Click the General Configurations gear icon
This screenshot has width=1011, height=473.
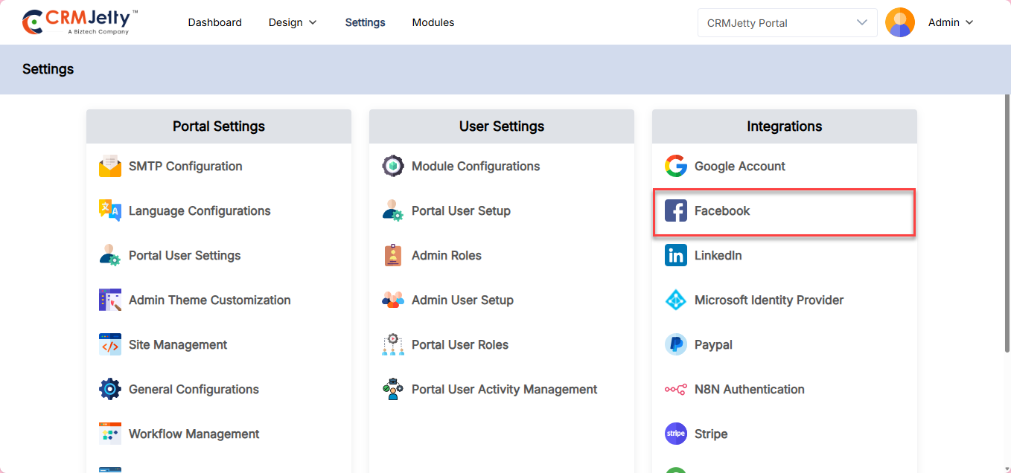click(110, 390)
